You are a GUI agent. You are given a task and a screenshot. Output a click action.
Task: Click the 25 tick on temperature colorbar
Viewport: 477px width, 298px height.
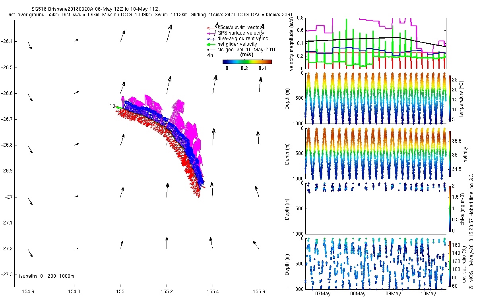tap(455, 79)
